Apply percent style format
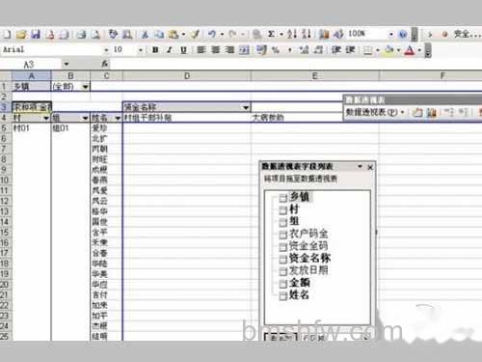The height and width of the screenshot is (362, 482). pyautogui.click(x=276, y=50)
